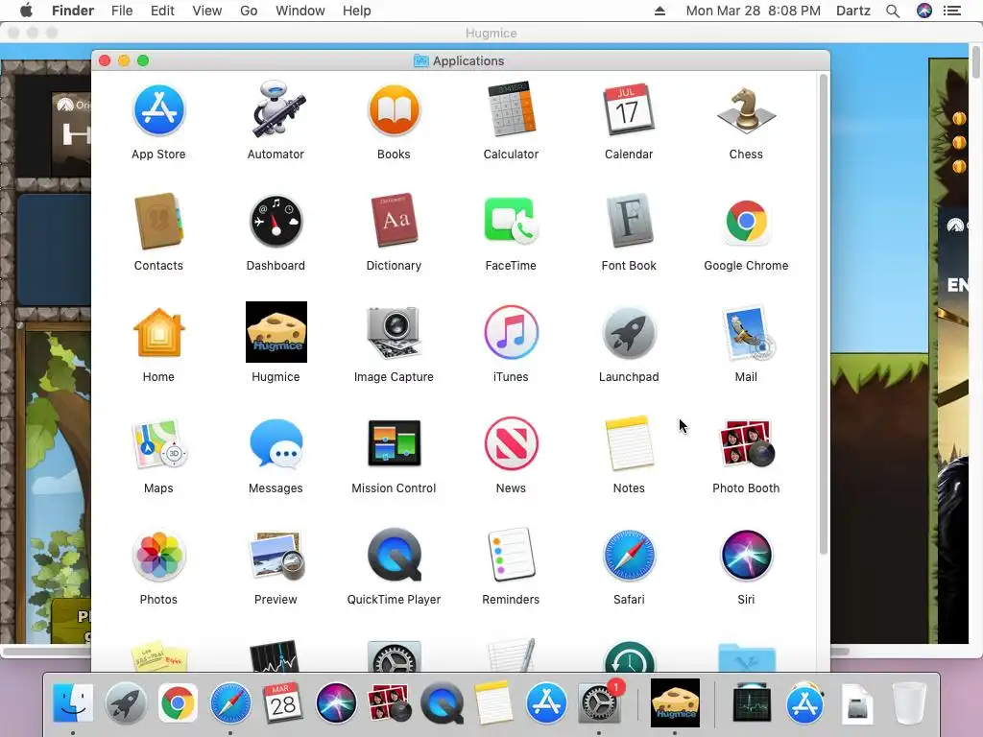
Task: Open QuickTime Player from the Dock
Action: (x=442, y=703)
